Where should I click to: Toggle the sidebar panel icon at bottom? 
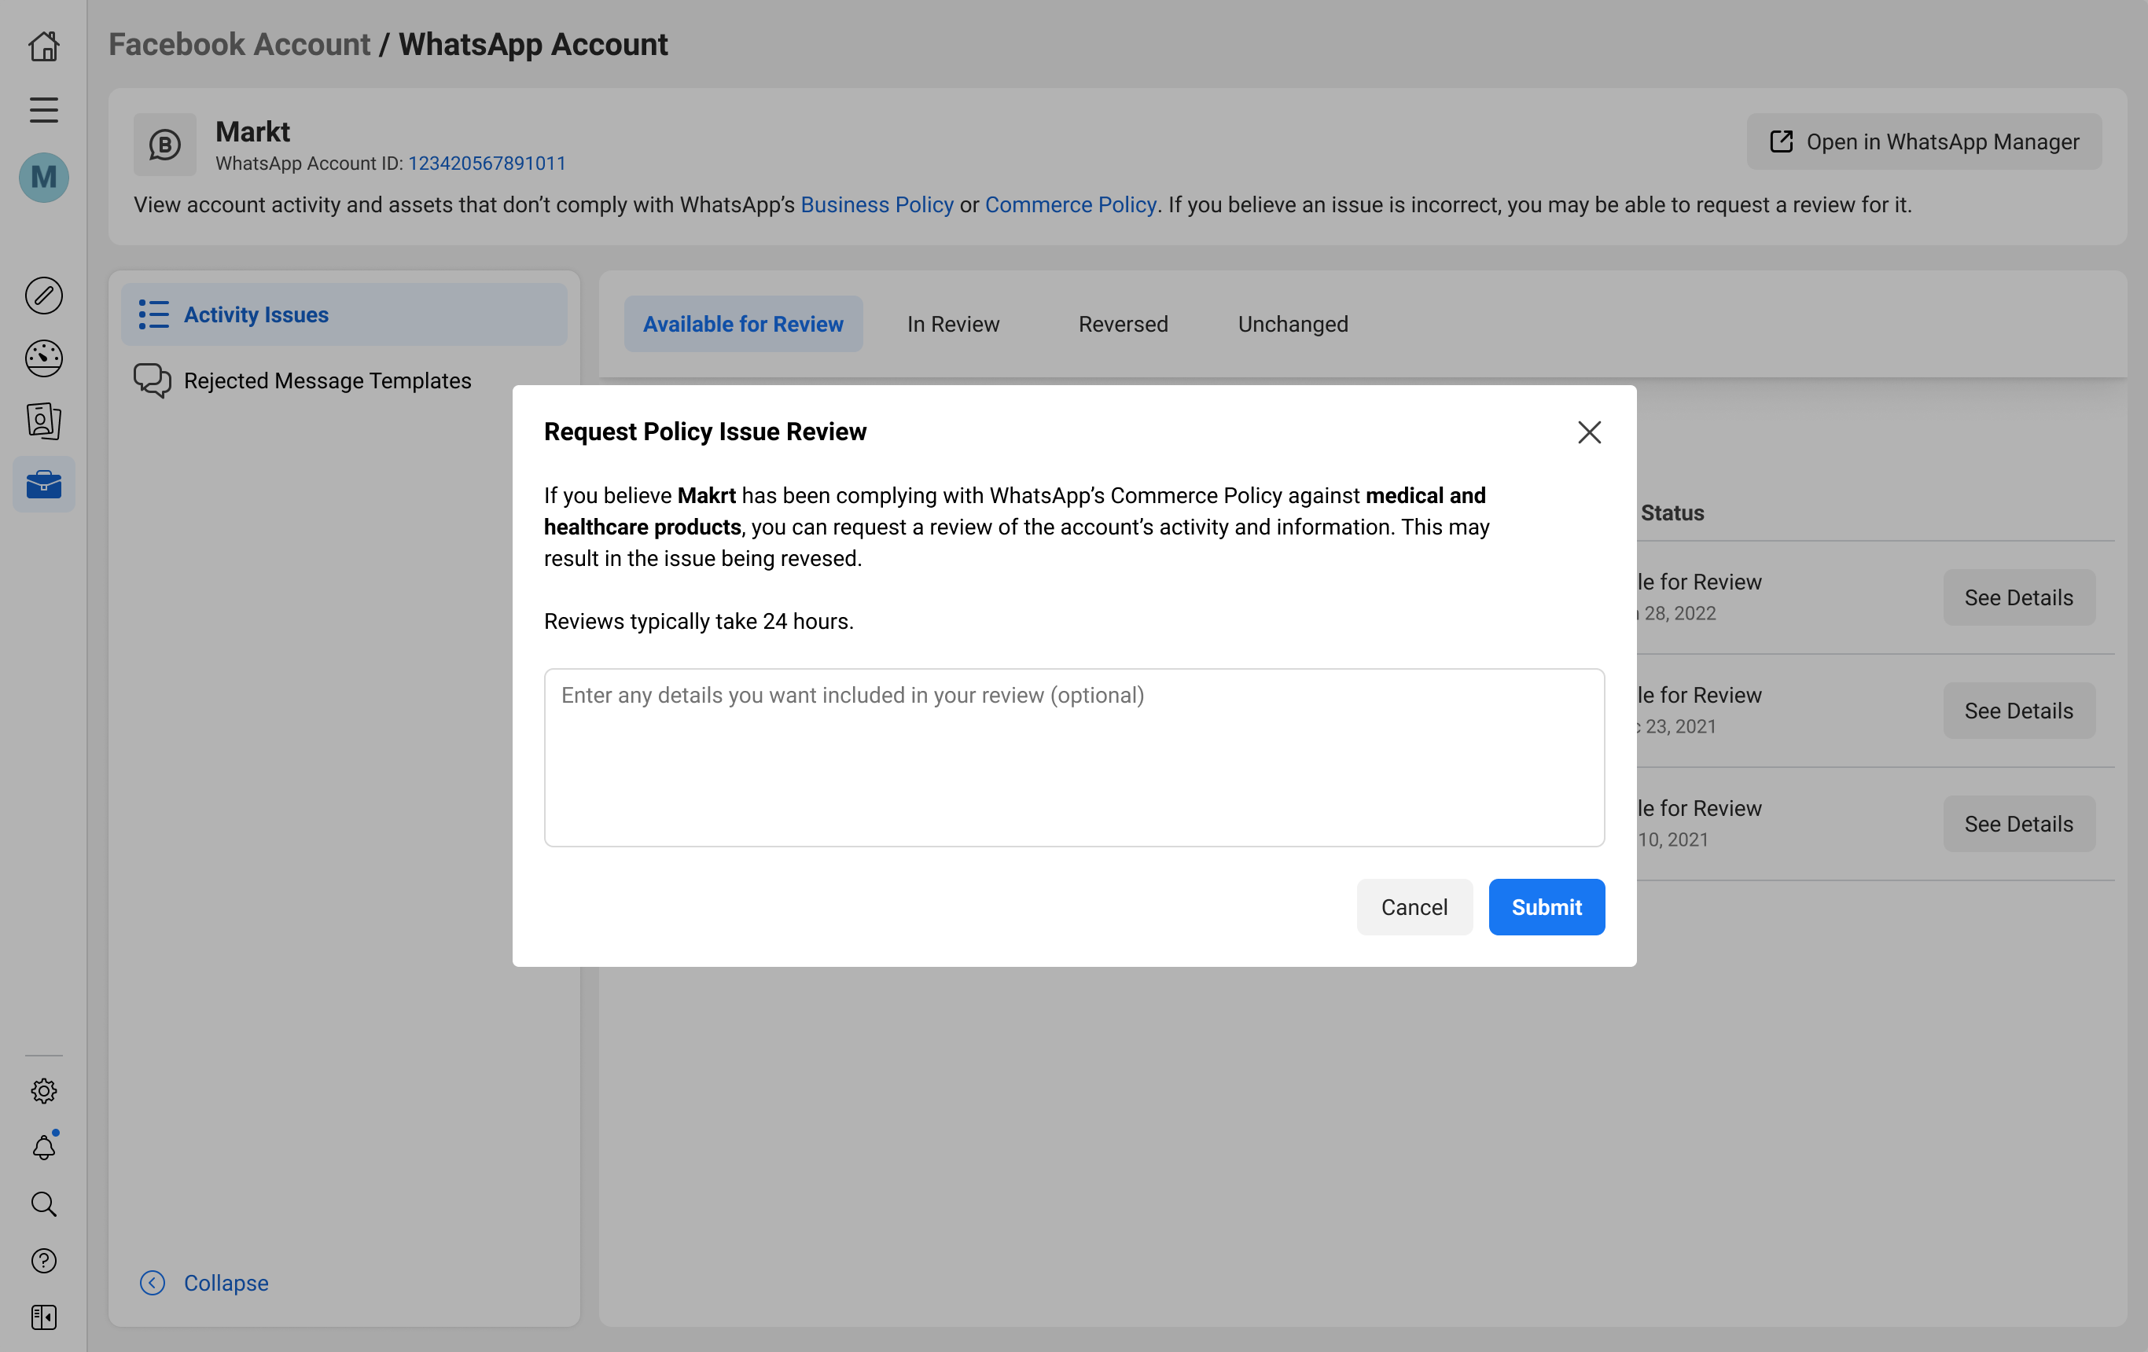click(x=44, y=1317)
